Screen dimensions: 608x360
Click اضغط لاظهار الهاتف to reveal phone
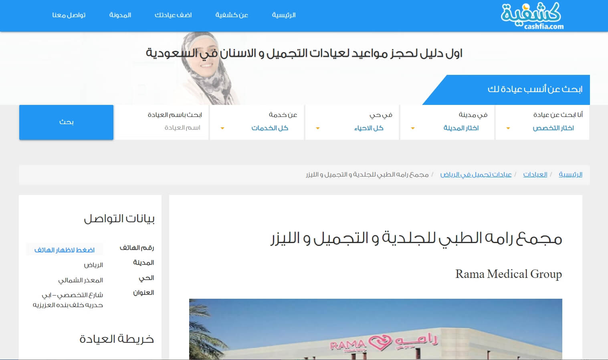[65, 250]
